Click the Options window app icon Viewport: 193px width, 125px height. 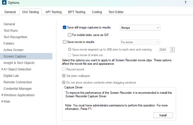point(4,2)
